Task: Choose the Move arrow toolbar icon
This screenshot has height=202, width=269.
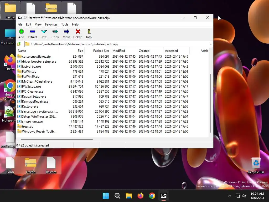Action: coord(66,32)
